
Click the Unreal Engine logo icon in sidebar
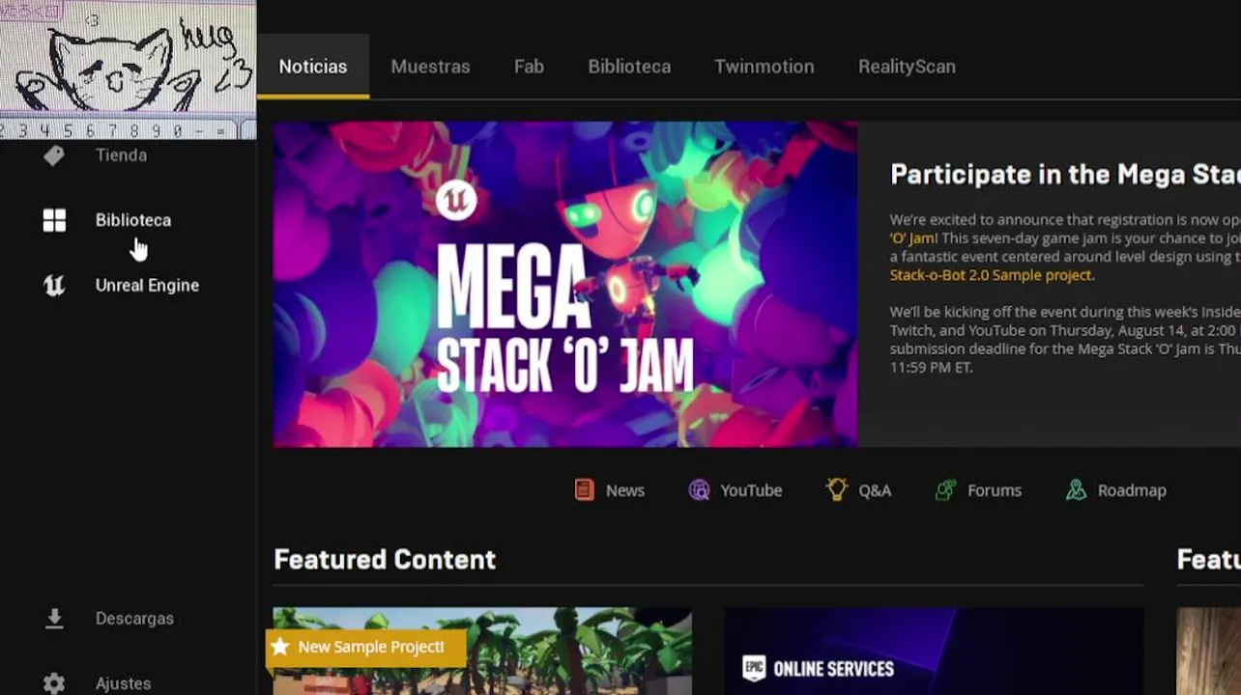(54, 285)
